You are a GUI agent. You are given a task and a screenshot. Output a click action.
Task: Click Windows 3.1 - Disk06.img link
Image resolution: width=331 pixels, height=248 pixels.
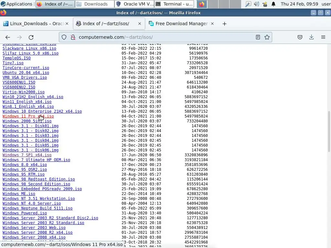pos(30,150)
